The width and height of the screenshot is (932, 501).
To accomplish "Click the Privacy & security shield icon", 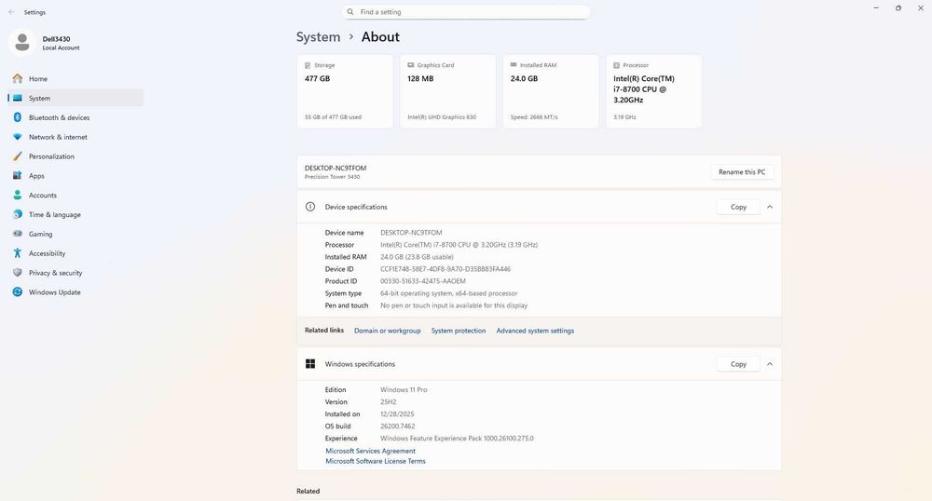I will (17, 273).
